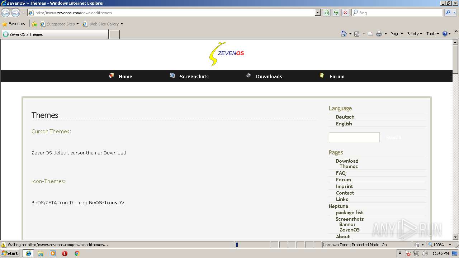
Task: Open Opera browser taskbar icon
Action: (65, 253)
